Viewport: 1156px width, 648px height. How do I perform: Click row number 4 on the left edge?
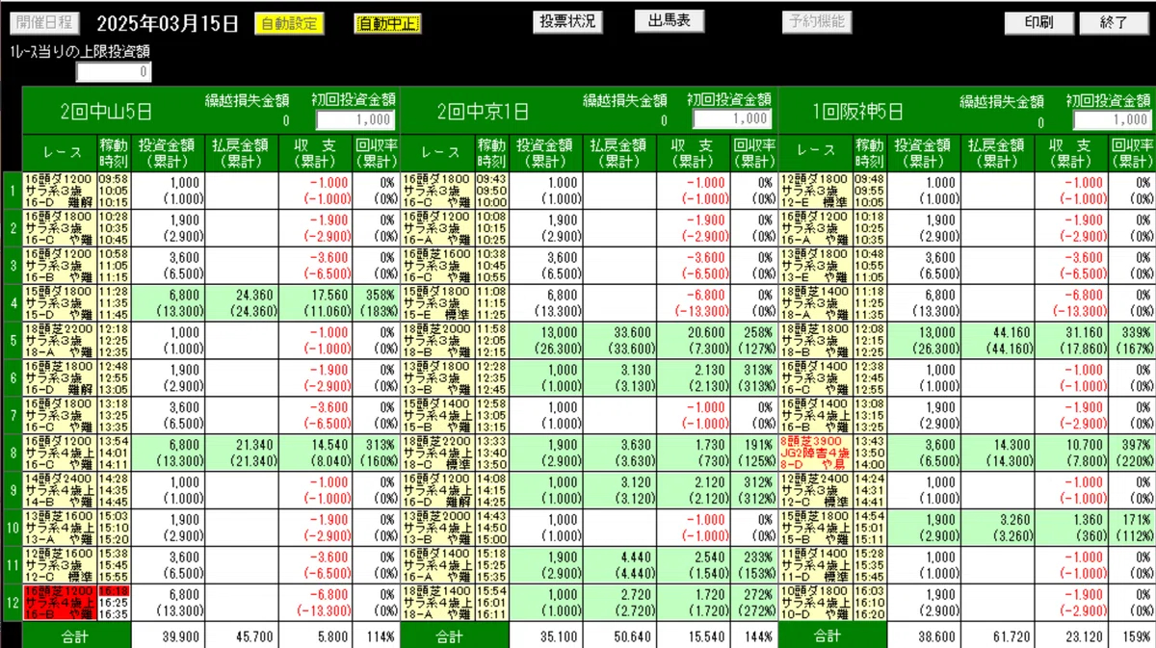tap(13, 302)
